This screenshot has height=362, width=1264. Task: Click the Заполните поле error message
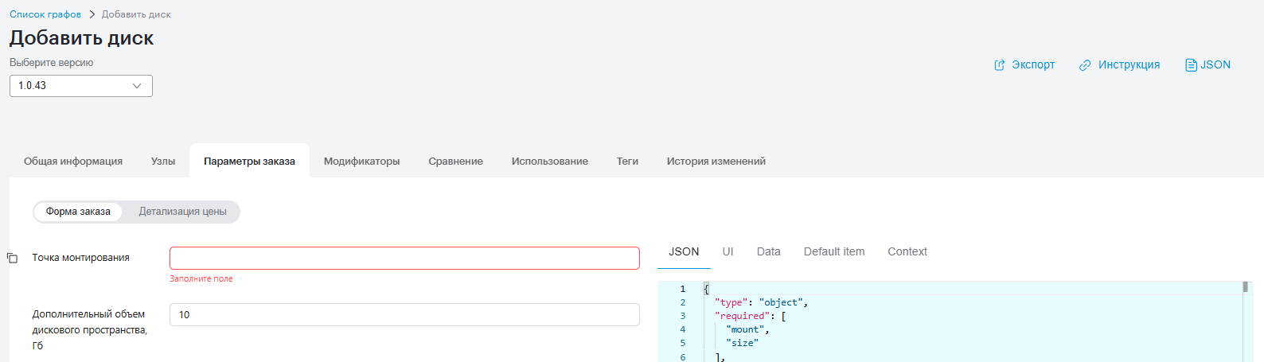point(201,279)
